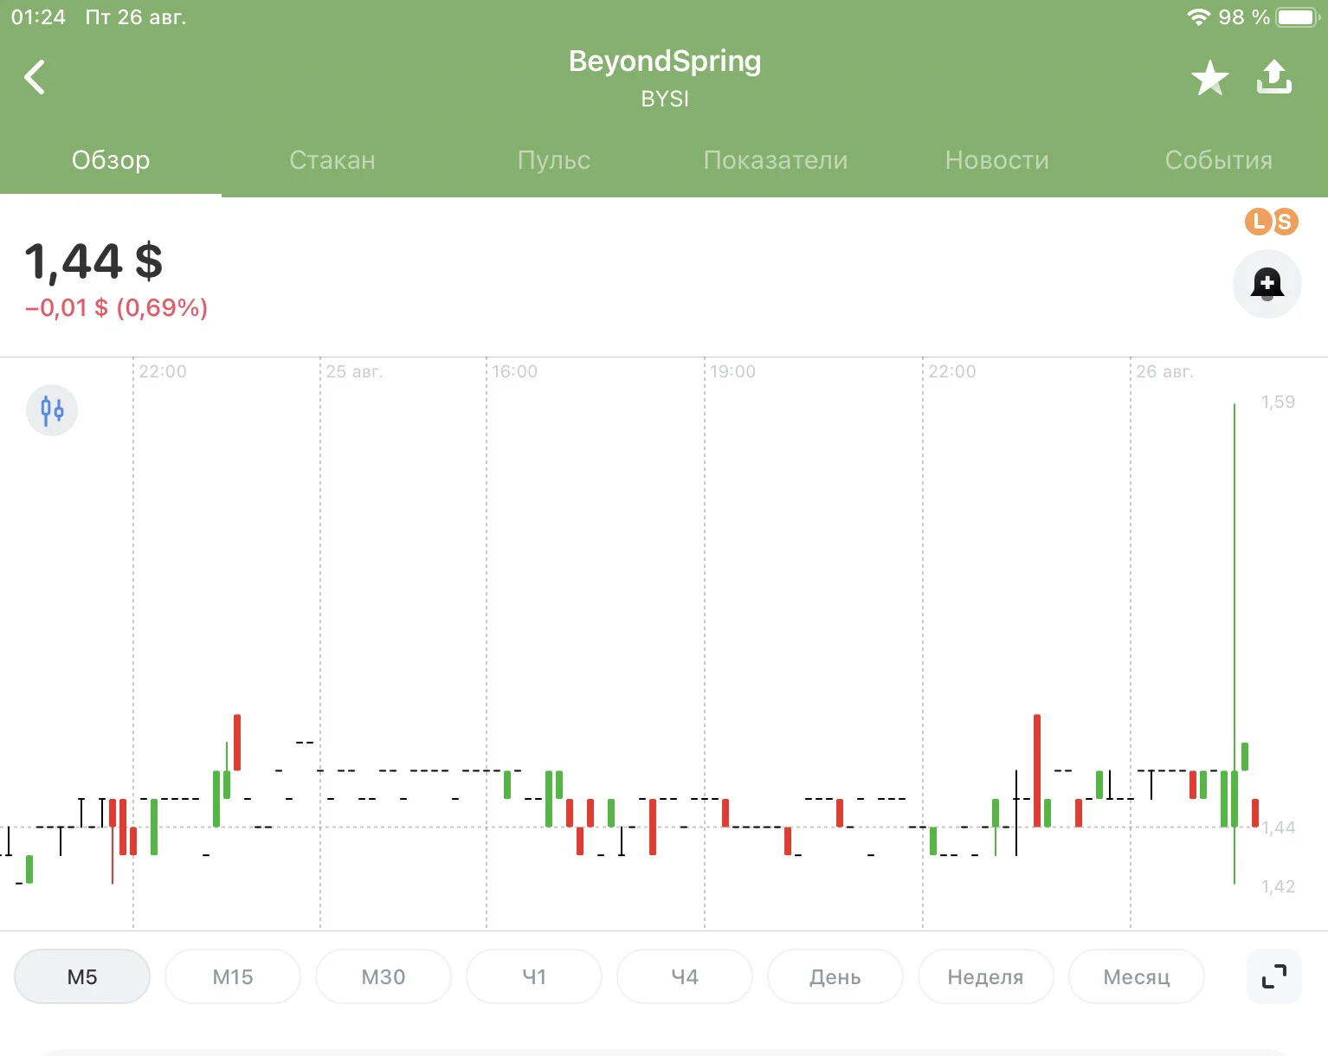This screenshot has width=1328, height=1056.
Task: Open the Пульс tab
Action: 554,160
